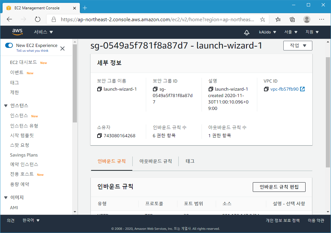Open the browser profile avatar
This screenshot has height=233, width=331.
click(x=307, y=19)
